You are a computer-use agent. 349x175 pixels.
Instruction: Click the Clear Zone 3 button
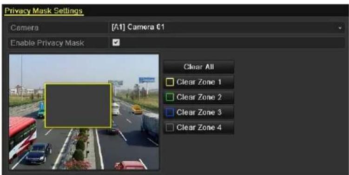coord(199,112)
